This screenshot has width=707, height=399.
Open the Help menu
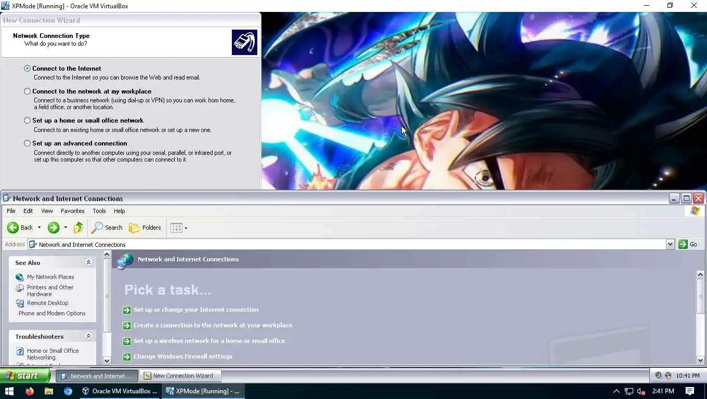[119, 211]
